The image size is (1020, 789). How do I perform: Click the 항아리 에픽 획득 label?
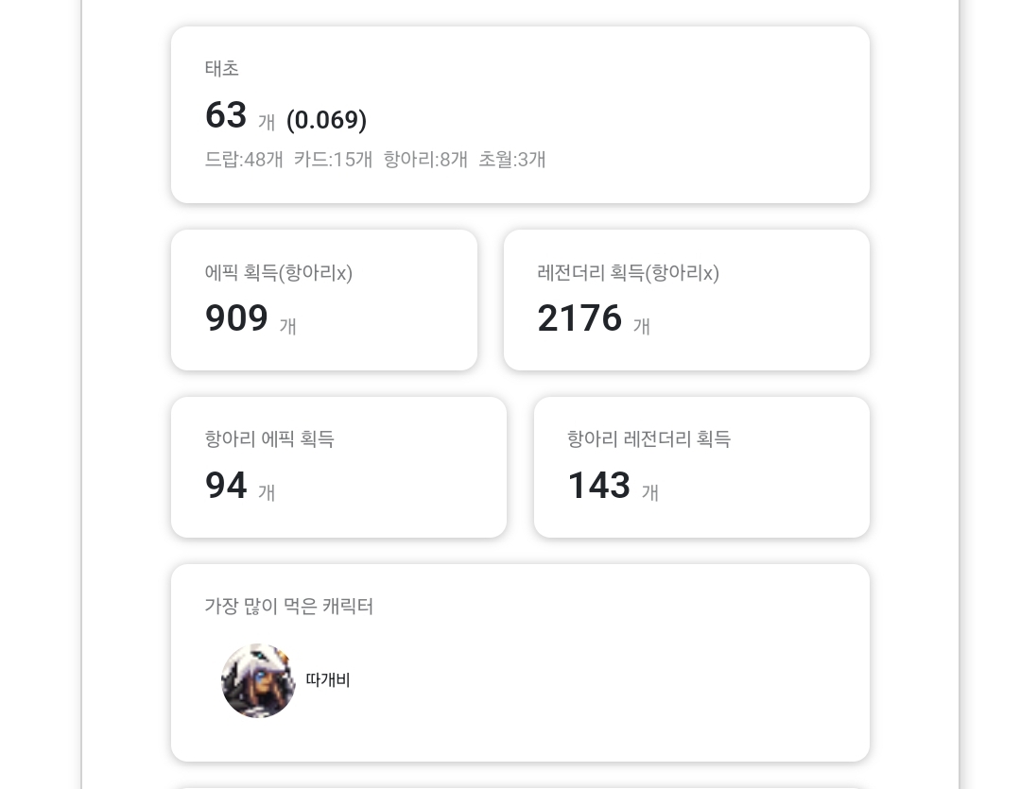(269, 439)
